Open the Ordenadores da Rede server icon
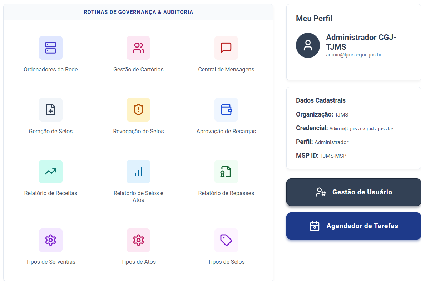425x286 pixels. click(x=51, y=48)
